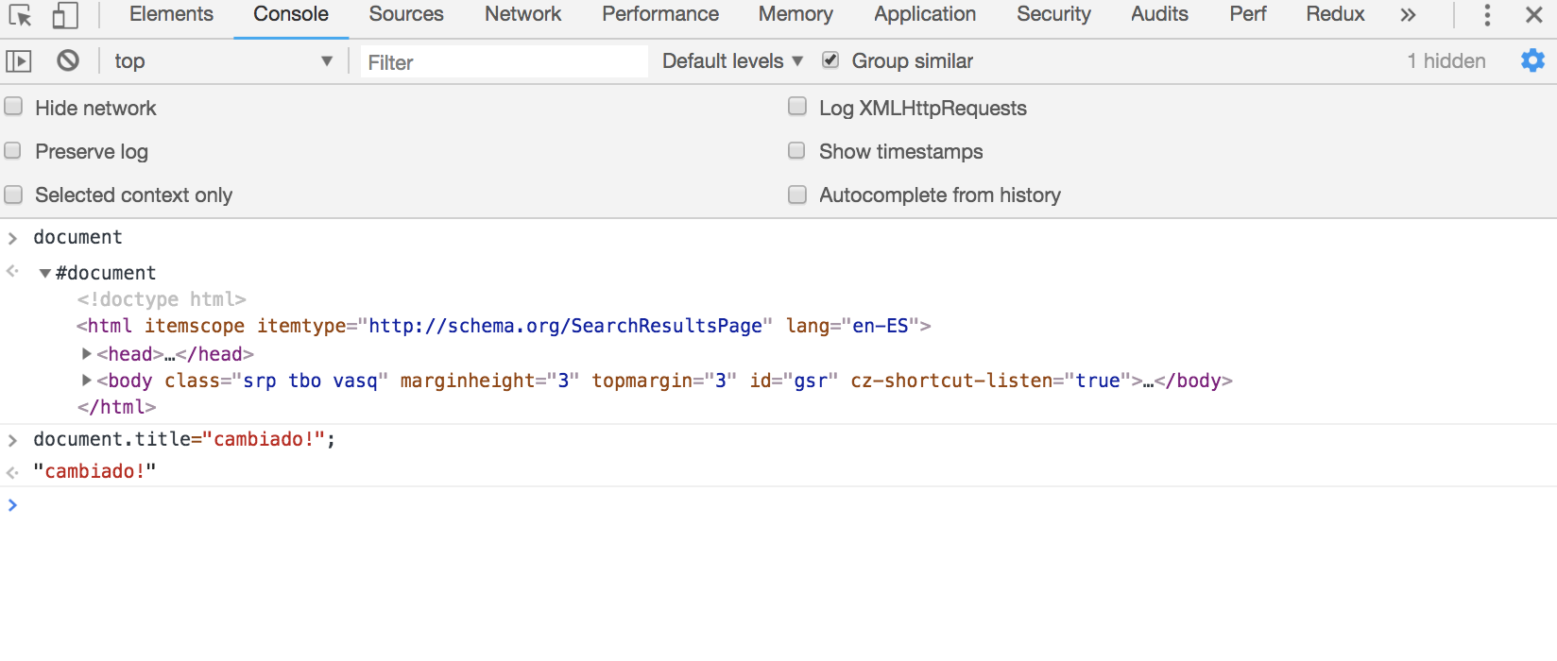Activate the inspect element picker icon

pos(20,15)
